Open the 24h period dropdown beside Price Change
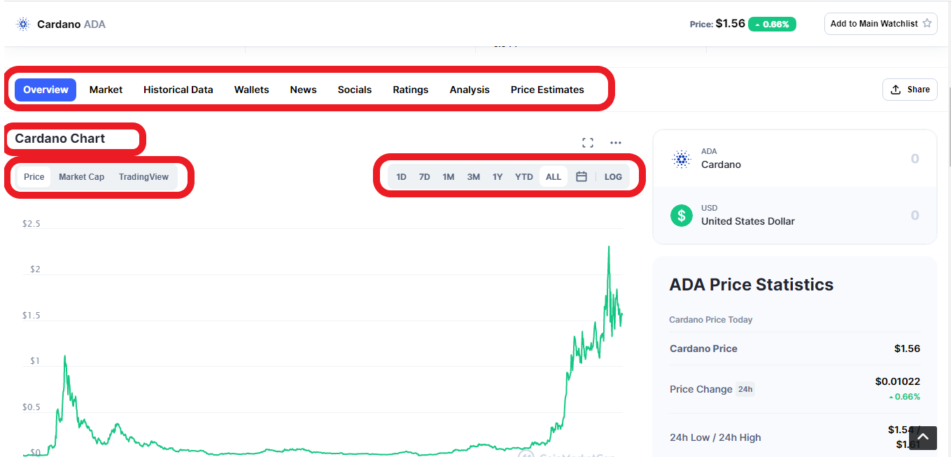 tap(745, 389)
